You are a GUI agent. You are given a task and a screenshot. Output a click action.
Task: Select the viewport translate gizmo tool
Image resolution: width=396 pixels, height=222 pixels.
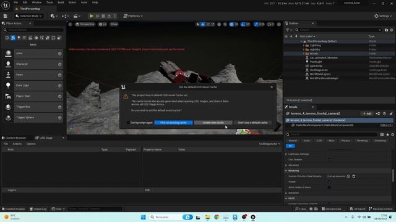tap(202, 24)
